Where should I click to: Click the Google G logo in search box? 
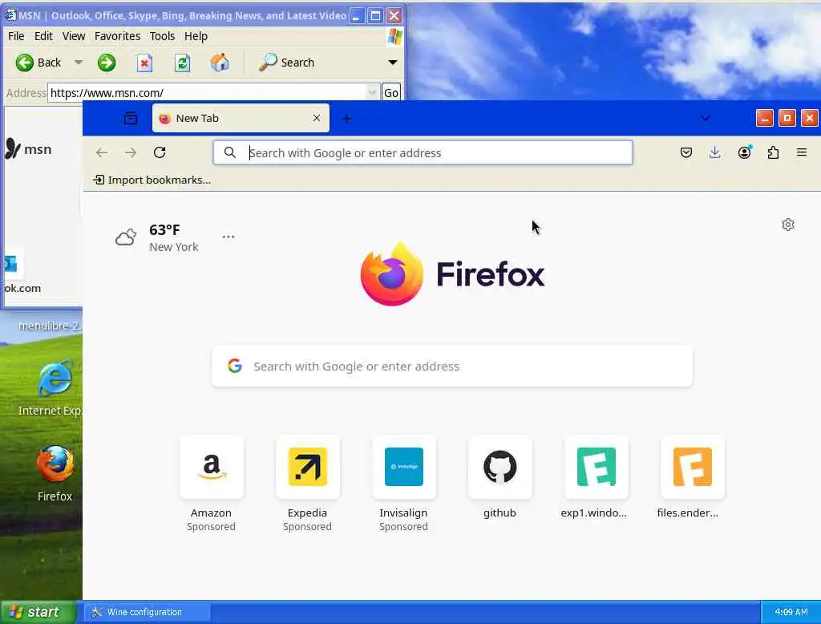coord(235,366)
